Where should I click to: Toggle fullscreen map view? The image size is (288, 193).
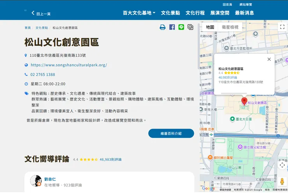coord(282,27)
